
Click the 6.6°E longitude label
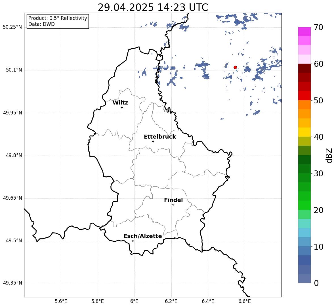245,301
